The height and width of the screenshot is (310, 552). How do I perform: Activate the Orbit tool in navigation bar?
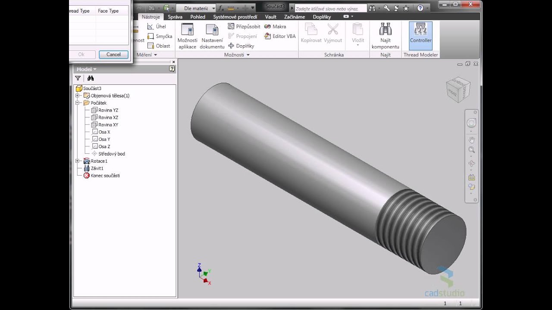pyautogui.click(x=471, y=163)
